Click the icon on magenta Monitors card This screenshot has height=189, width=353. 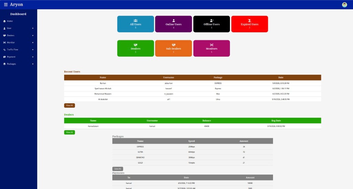[212, 45]
